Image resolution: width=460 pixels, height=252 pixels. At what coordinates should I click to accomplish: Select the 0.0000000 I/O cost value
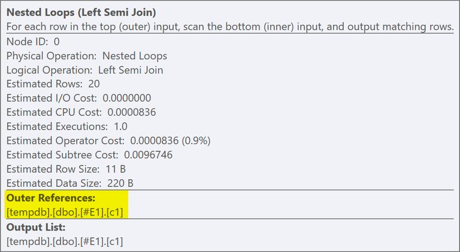point(127,98)
